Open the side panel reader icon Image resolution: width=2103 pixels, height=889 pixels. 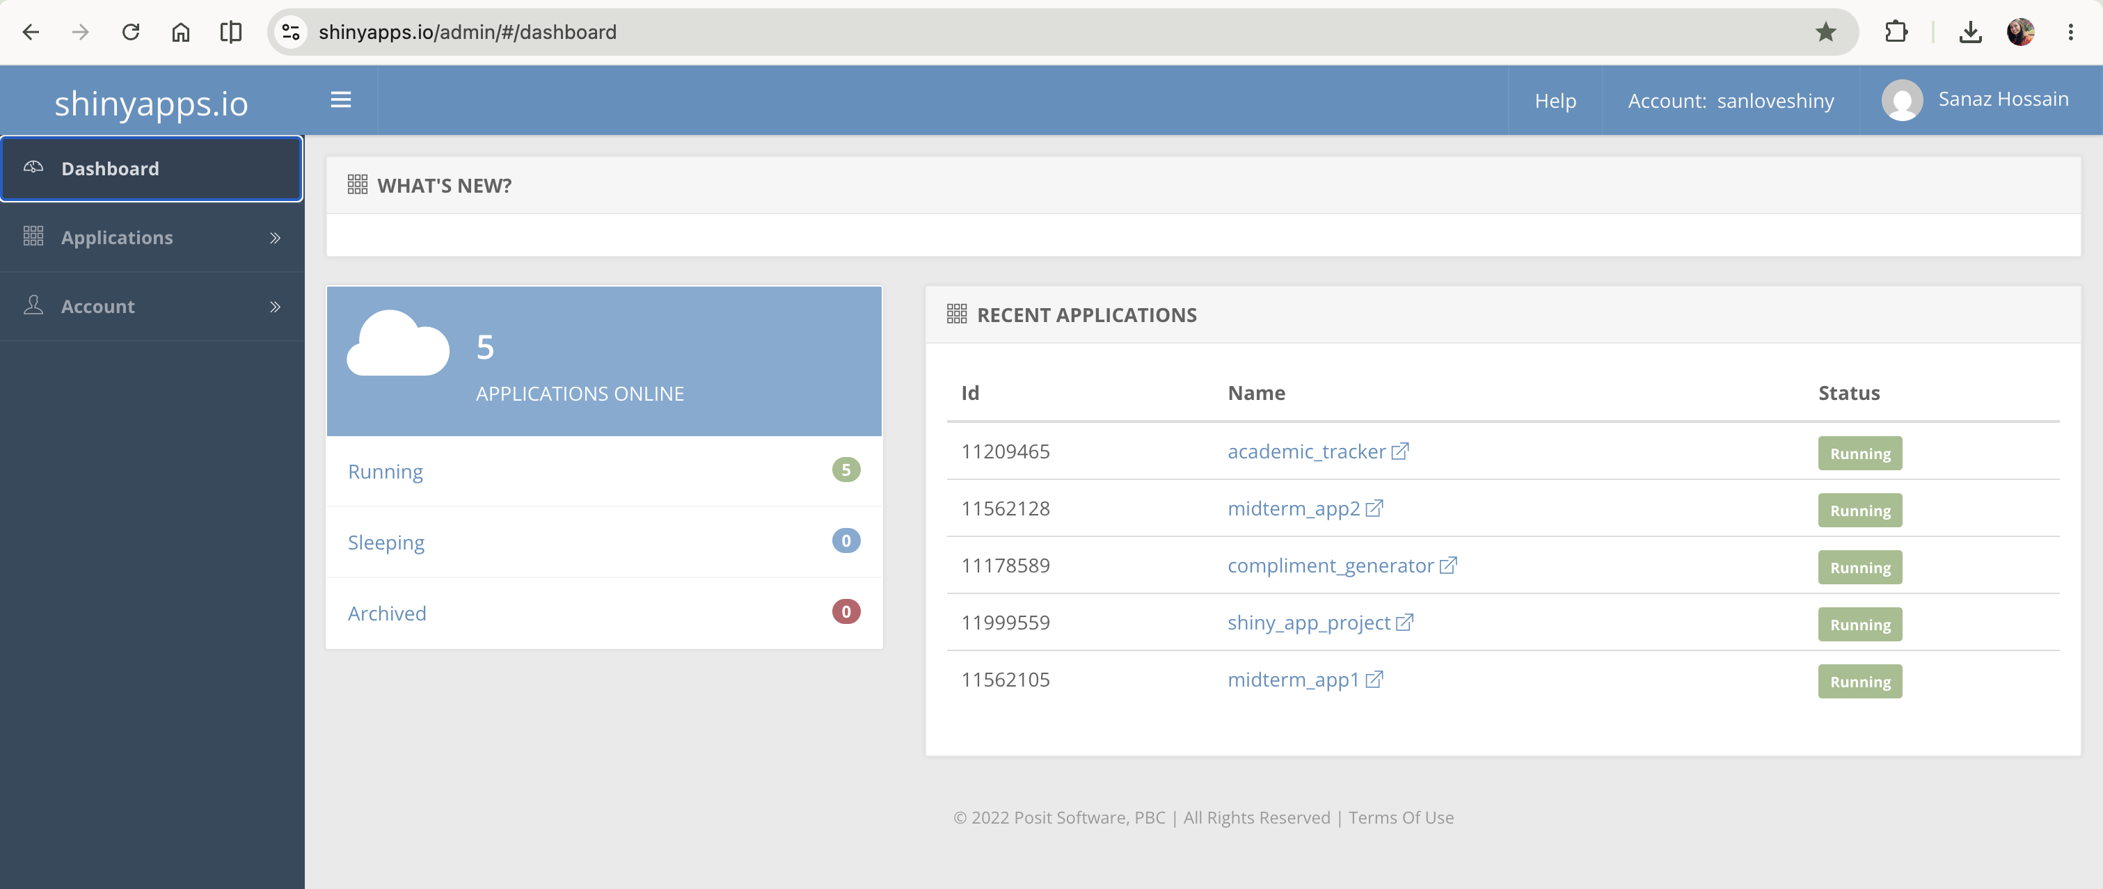pos(231,32)
